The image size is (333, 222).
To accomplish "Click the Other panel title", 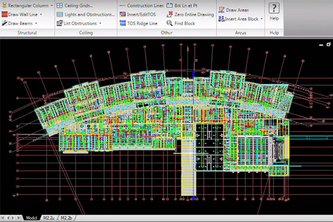I will [x=166, y=33].
